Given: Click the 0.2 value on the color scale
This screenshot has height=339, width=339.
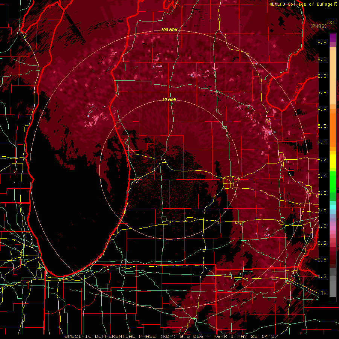Looking at the screenshot, I should point(322,243).
